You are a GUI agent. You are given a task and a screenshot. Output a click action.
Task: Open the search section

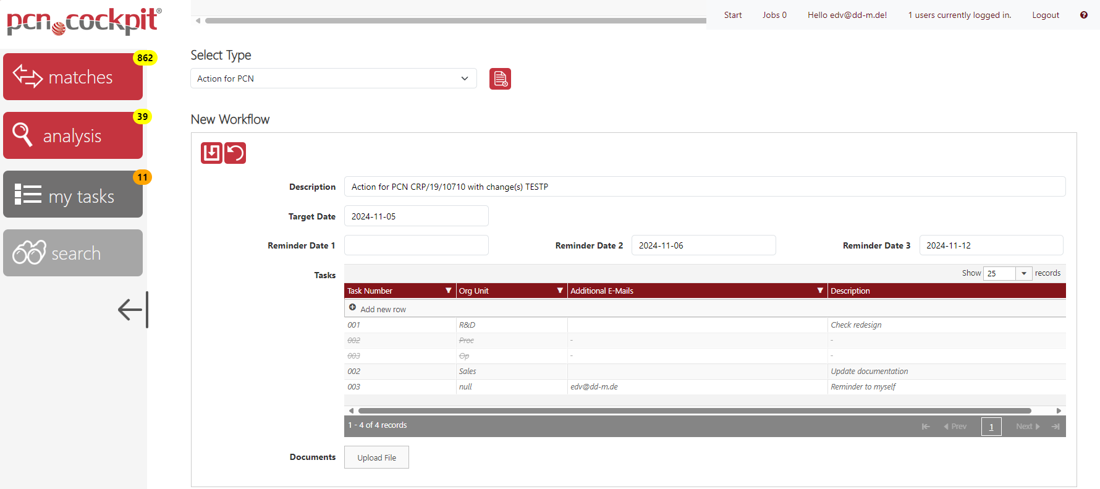coord(73,253)
